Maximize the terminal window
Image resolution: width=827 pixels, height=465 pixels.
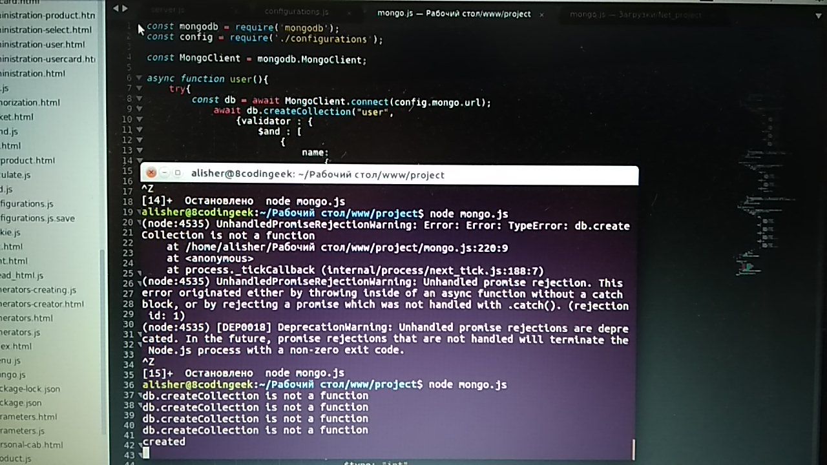pyautogui.click(x=178, y=173)
